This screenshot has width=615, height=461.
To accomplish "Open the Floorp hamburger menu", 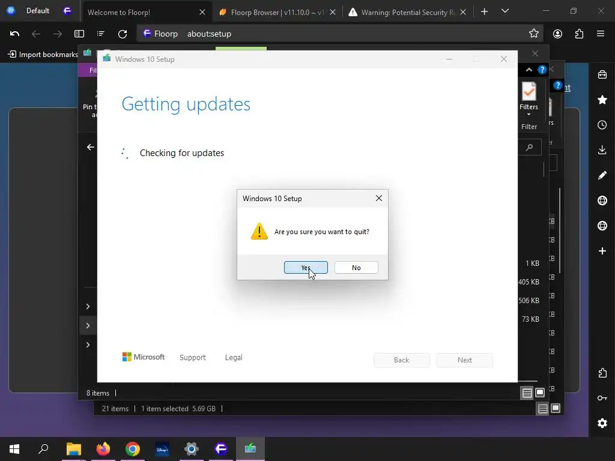I will [x=601, y=34].
